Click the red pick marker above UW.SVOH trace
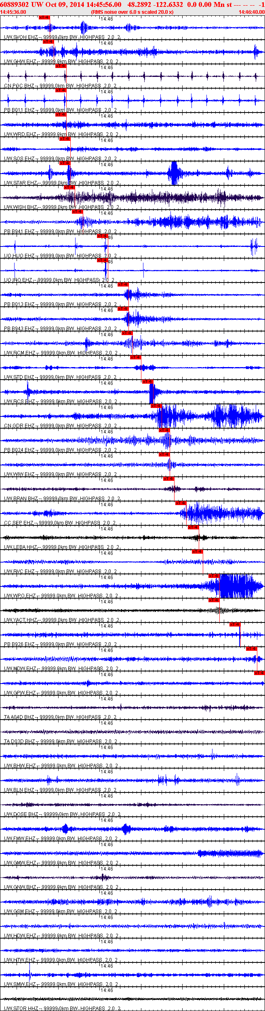The image size is (265, 1011). pos(44,17)
